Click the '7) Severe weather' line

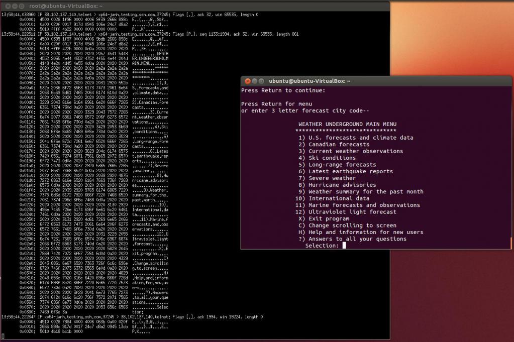click(327, 178)
